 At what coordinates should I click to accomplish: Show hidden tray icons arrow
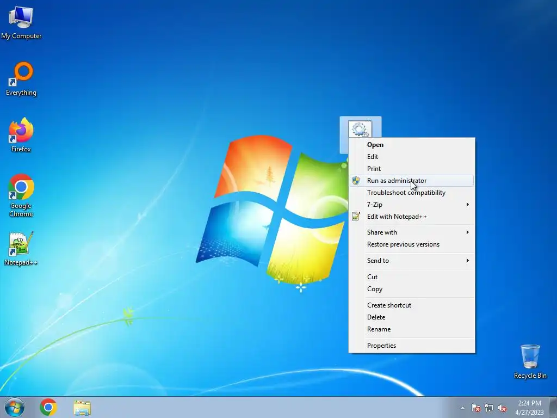click(462, 408)
